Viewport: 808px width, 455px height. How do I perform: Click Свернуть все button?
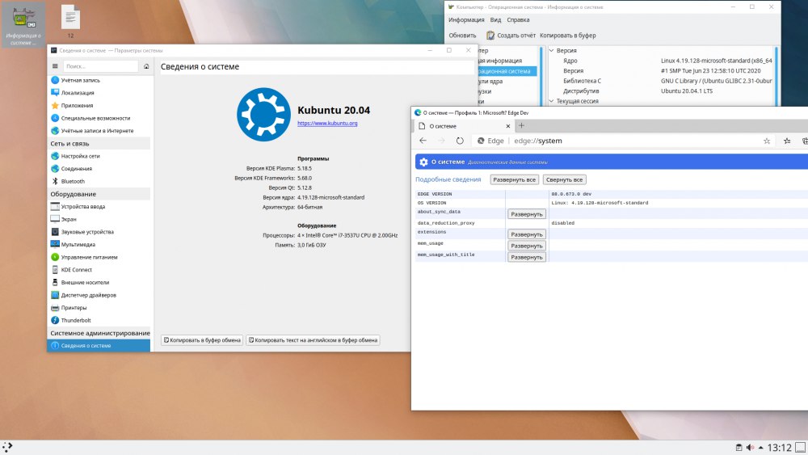(x=564, y=180)
